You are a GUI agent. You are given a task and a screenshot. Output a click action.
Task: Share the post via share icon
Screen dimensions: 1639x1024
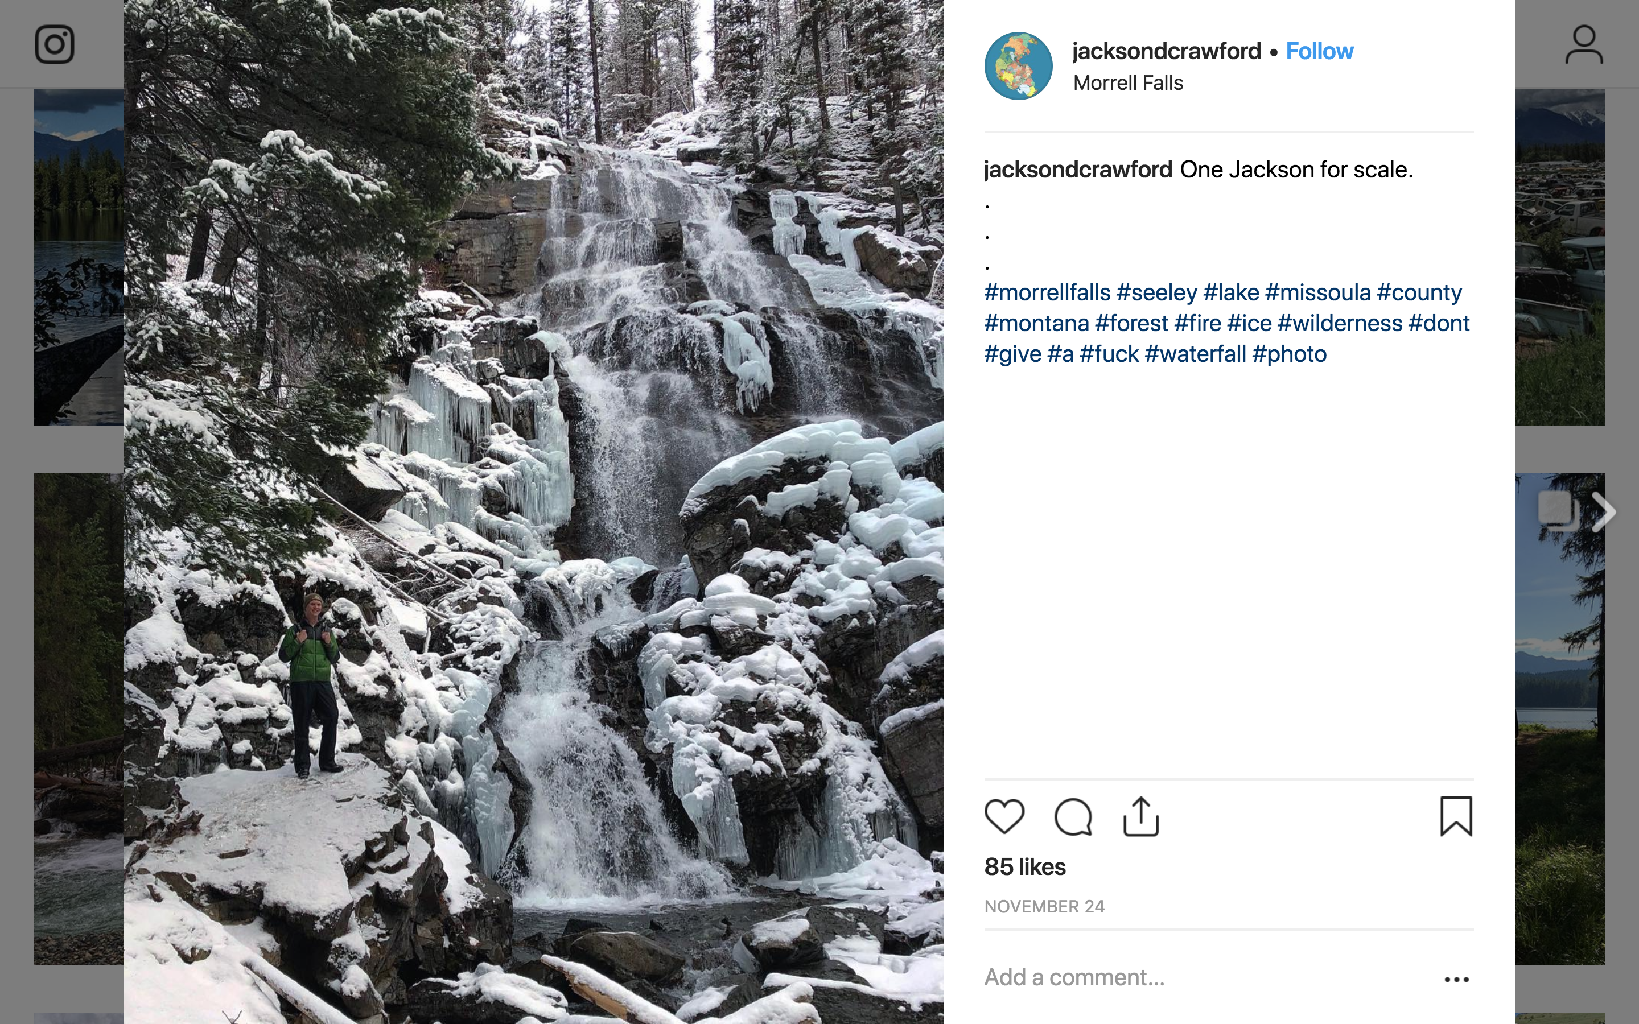[1141, 816]
